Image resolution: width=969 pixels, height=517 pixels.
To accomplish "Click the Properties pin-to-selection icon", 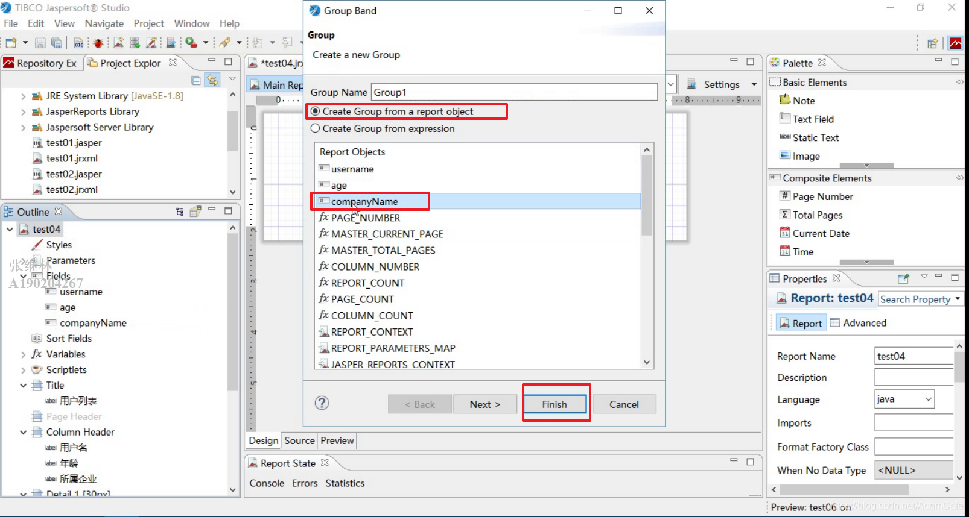I will coord(903,278).
